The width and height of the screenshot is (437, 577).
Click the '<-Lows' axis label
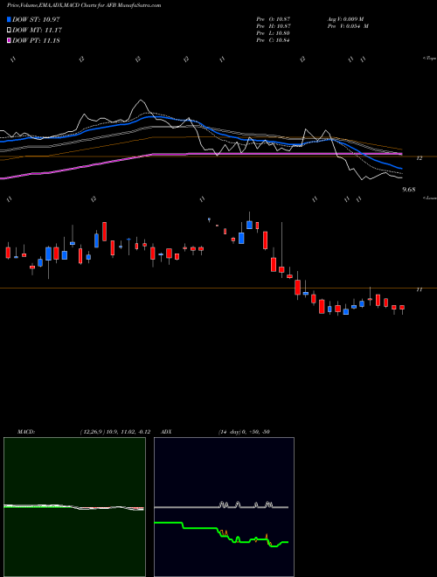[430, 198]
